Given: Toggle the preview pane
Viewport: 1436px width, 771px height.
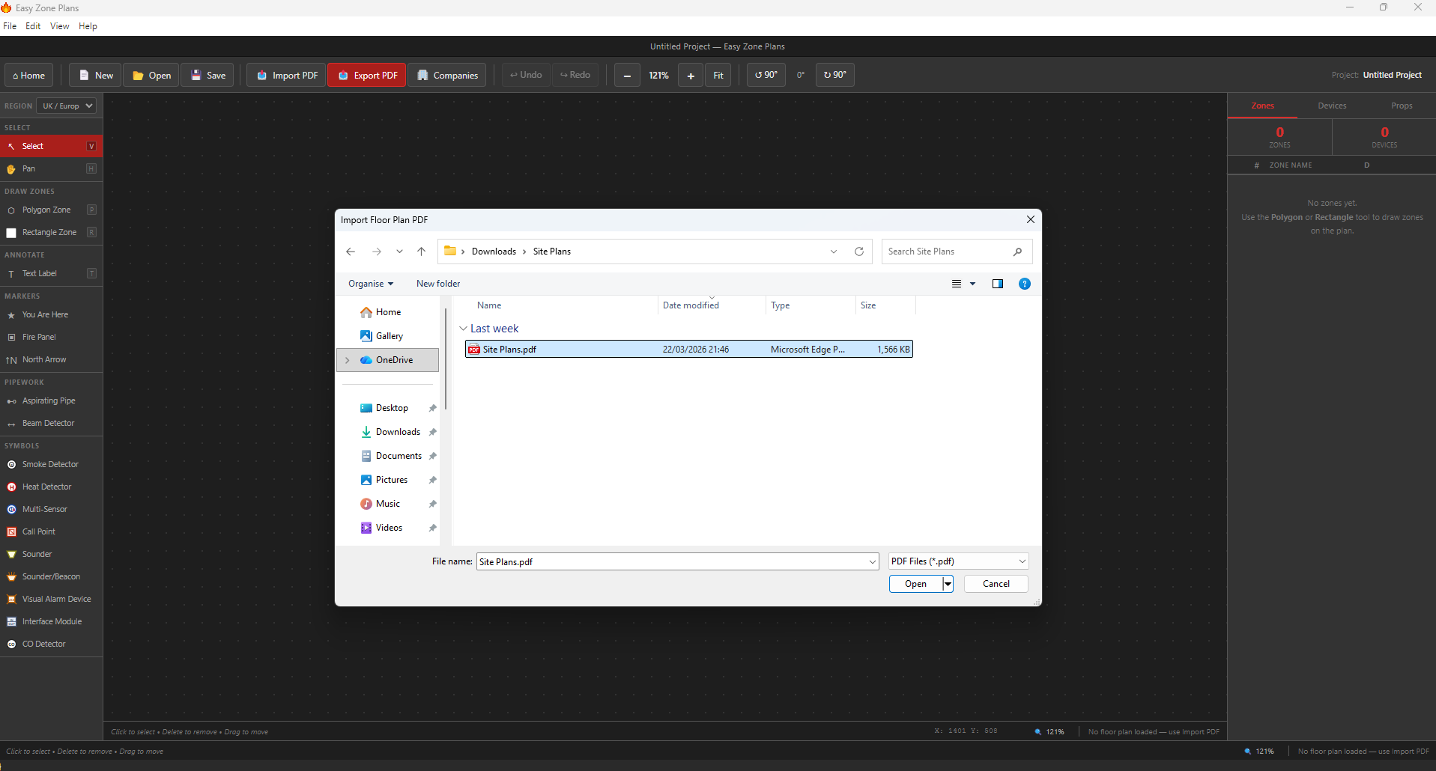Looking at the screenshot, I should pos(998,284).
